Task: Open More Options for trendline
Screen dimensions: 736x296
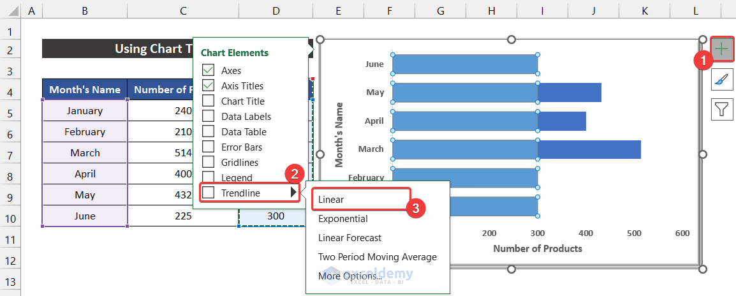Action: [x=350, y=276]
